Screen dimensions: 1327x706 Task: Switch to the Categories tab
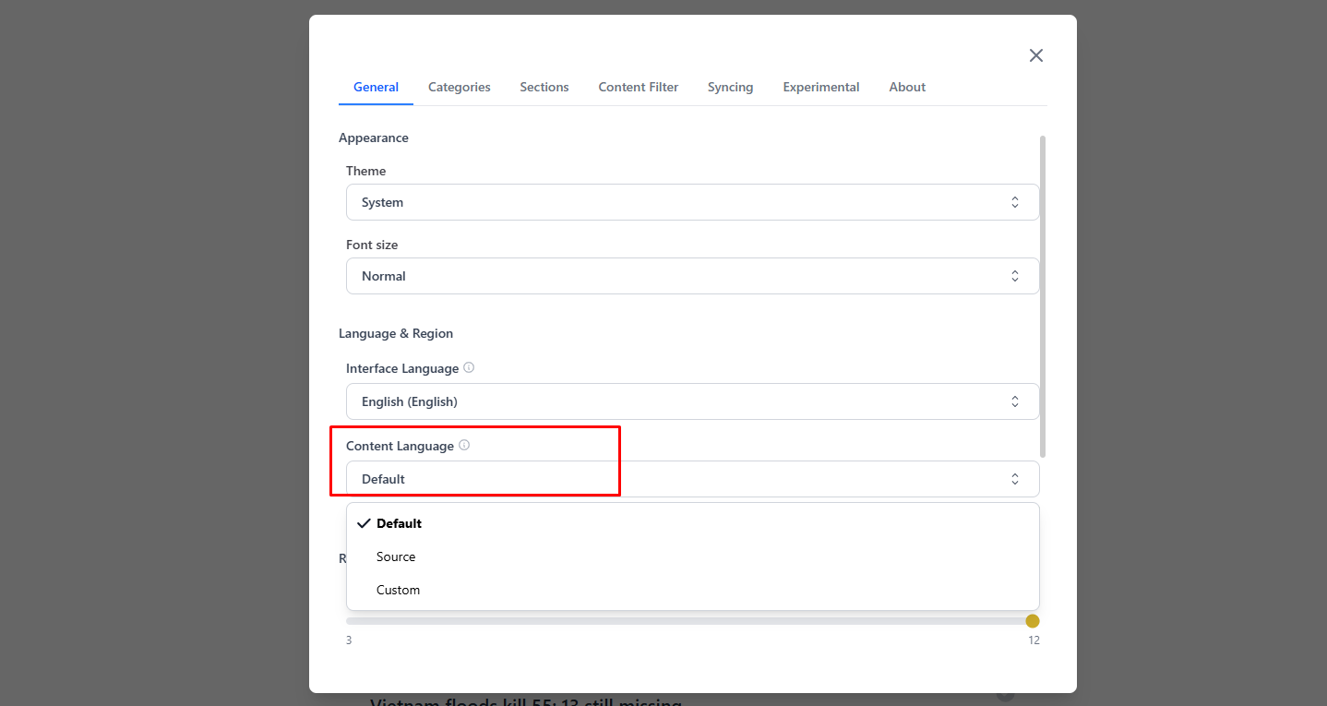pyautogui.click(x=460, y=87)
